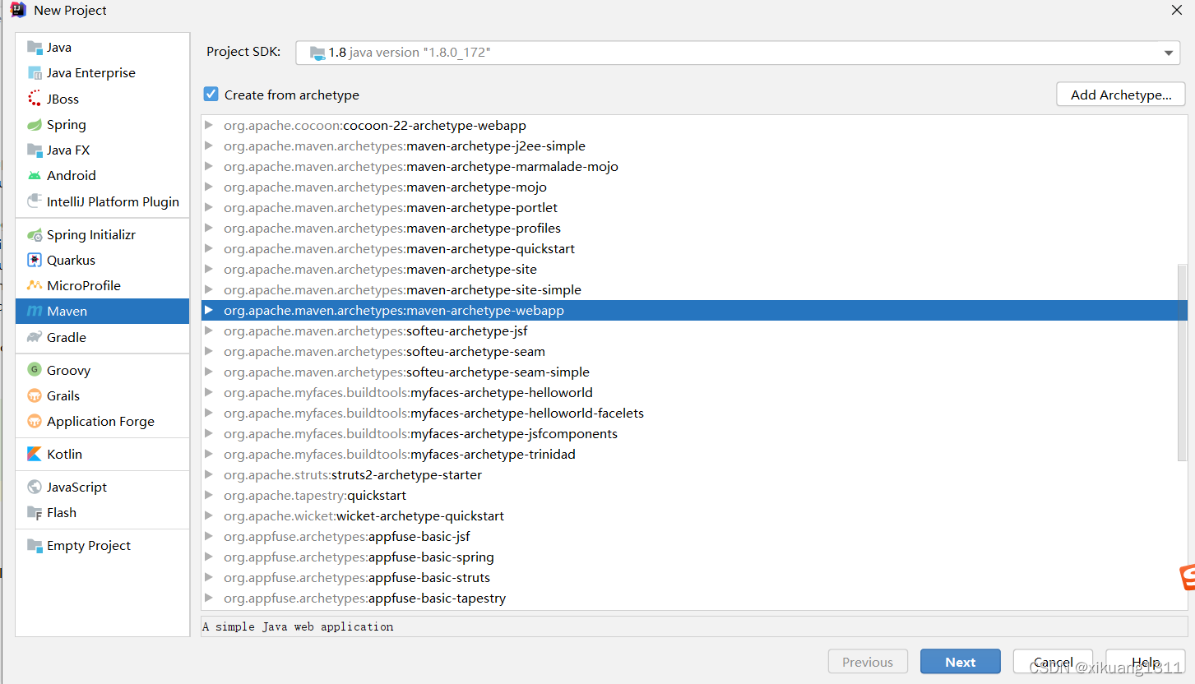Select appfuse-basic-tapestry row

point(694,598)
